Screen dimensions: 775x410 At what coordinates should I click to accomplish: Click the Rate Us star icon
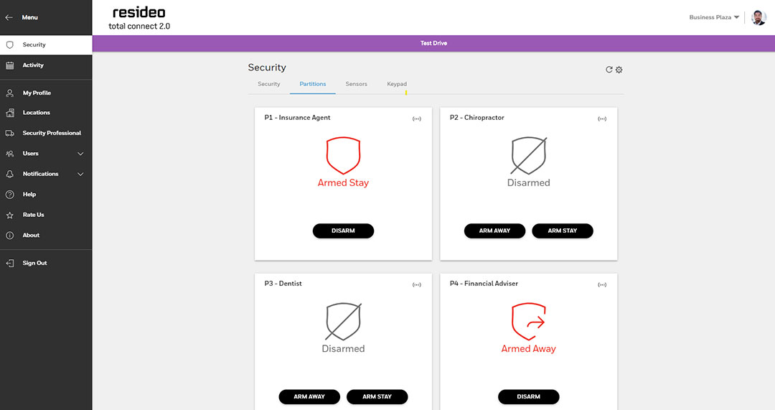click(x=9, y=215)
